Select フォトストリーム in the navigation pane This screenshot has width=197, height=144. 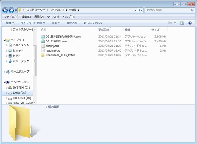pyautogui.click(x=22, y=30)
